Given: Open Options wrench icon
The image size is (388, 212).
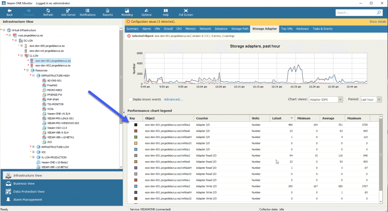Looking at the screenshot, I should [x=146, y=11].
